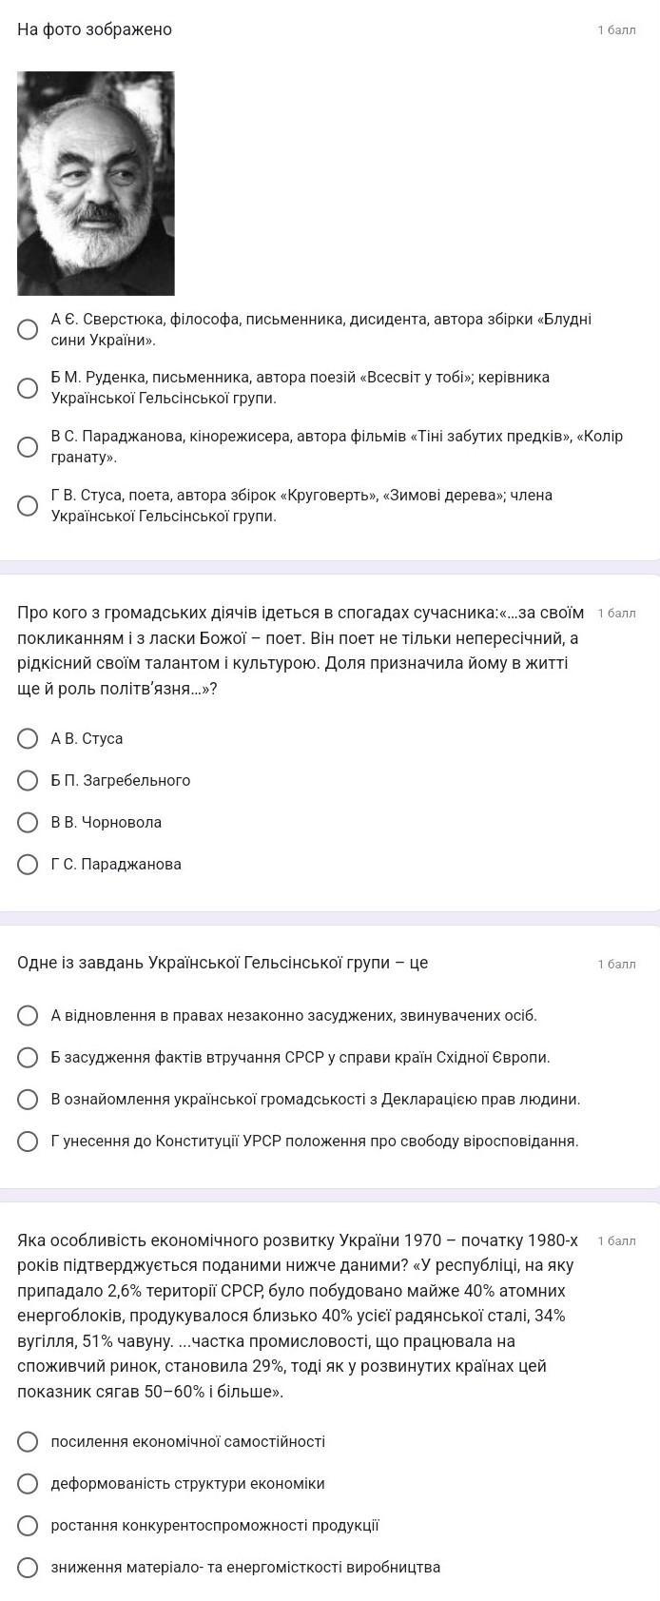Screen dimensions: 660x1601
Task: Choose Б П. Загребельного radio button
Action: [29, 780]
